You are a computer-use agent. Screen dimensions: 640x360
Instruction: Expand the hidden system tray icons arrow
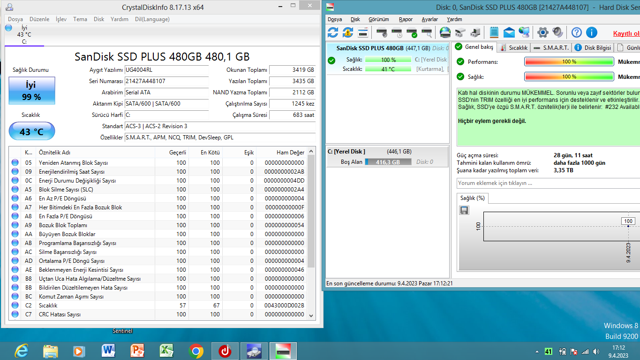[537, 352]
